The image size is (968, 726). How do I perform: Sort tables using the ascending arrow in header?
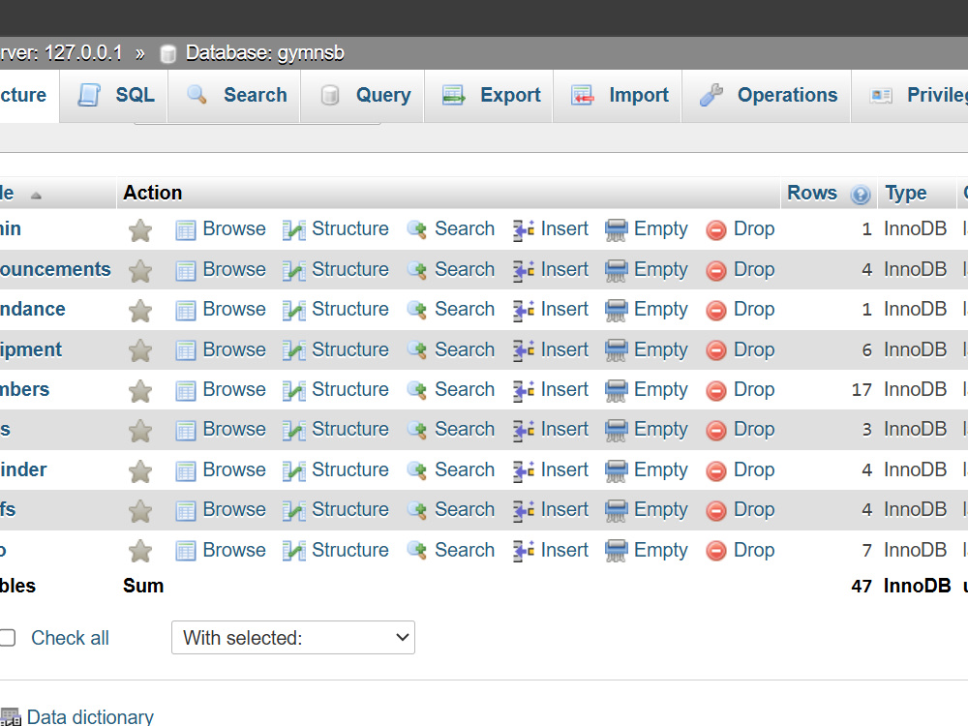pyautogui.click(x=36, y=196)
